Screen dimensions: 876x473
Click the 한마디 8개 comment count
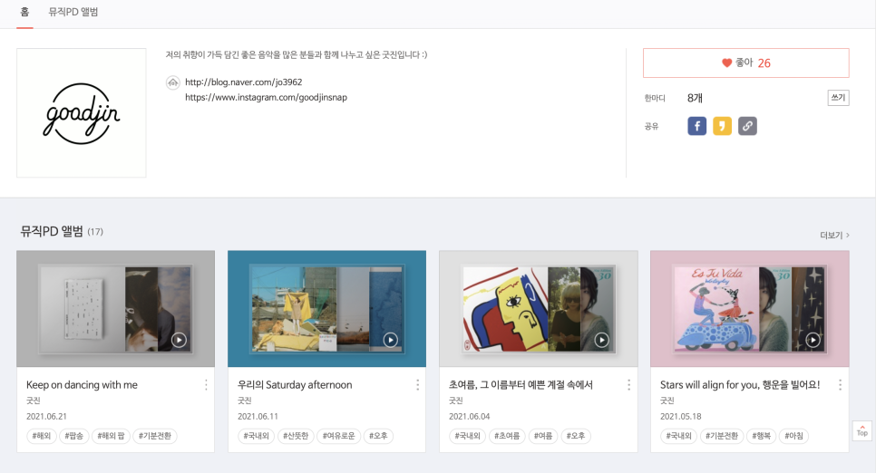point(695,98)
